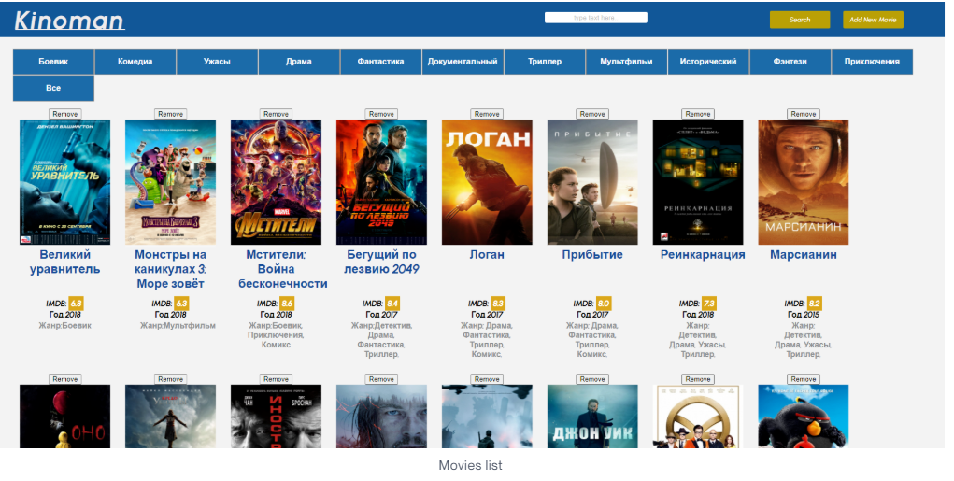Filter by Триллер genre

545,62
